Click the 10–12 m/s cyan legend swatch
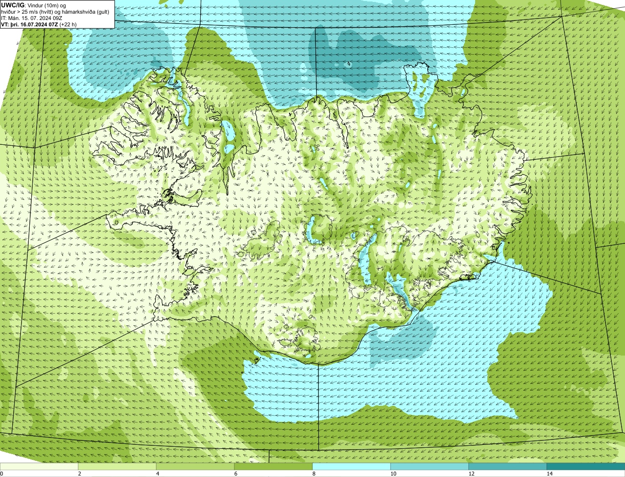Viewport: 625px width, 477px height. (430, 467)
